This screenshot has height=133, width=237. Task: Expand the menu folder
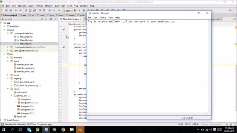[x=8, y=75]
